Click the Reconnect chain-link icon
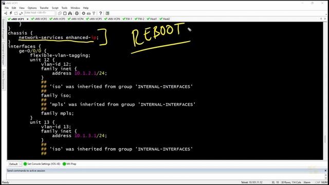Image resolution: width=329 pixels, height=185 pixels. pyautogui.click(x=21, y=13)
